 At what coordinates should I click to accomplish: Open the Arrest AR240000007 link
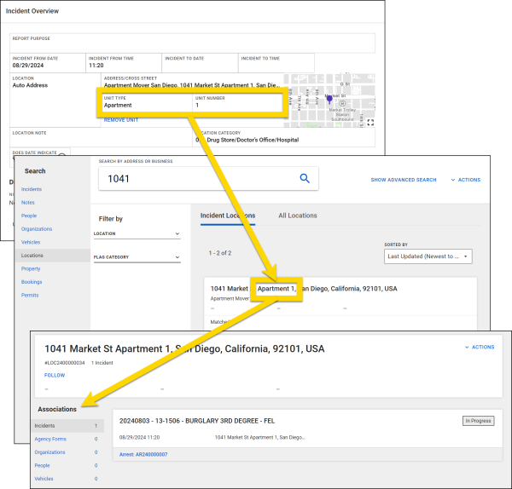[143, 454]
